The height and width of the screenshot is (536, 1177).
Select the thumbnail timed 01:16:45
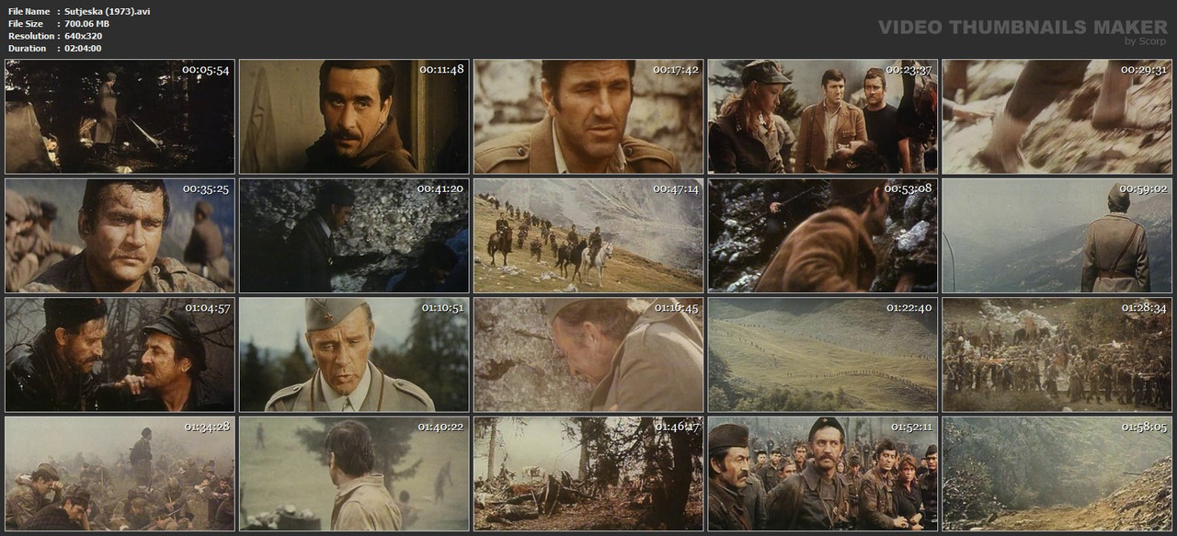point(588,355)
